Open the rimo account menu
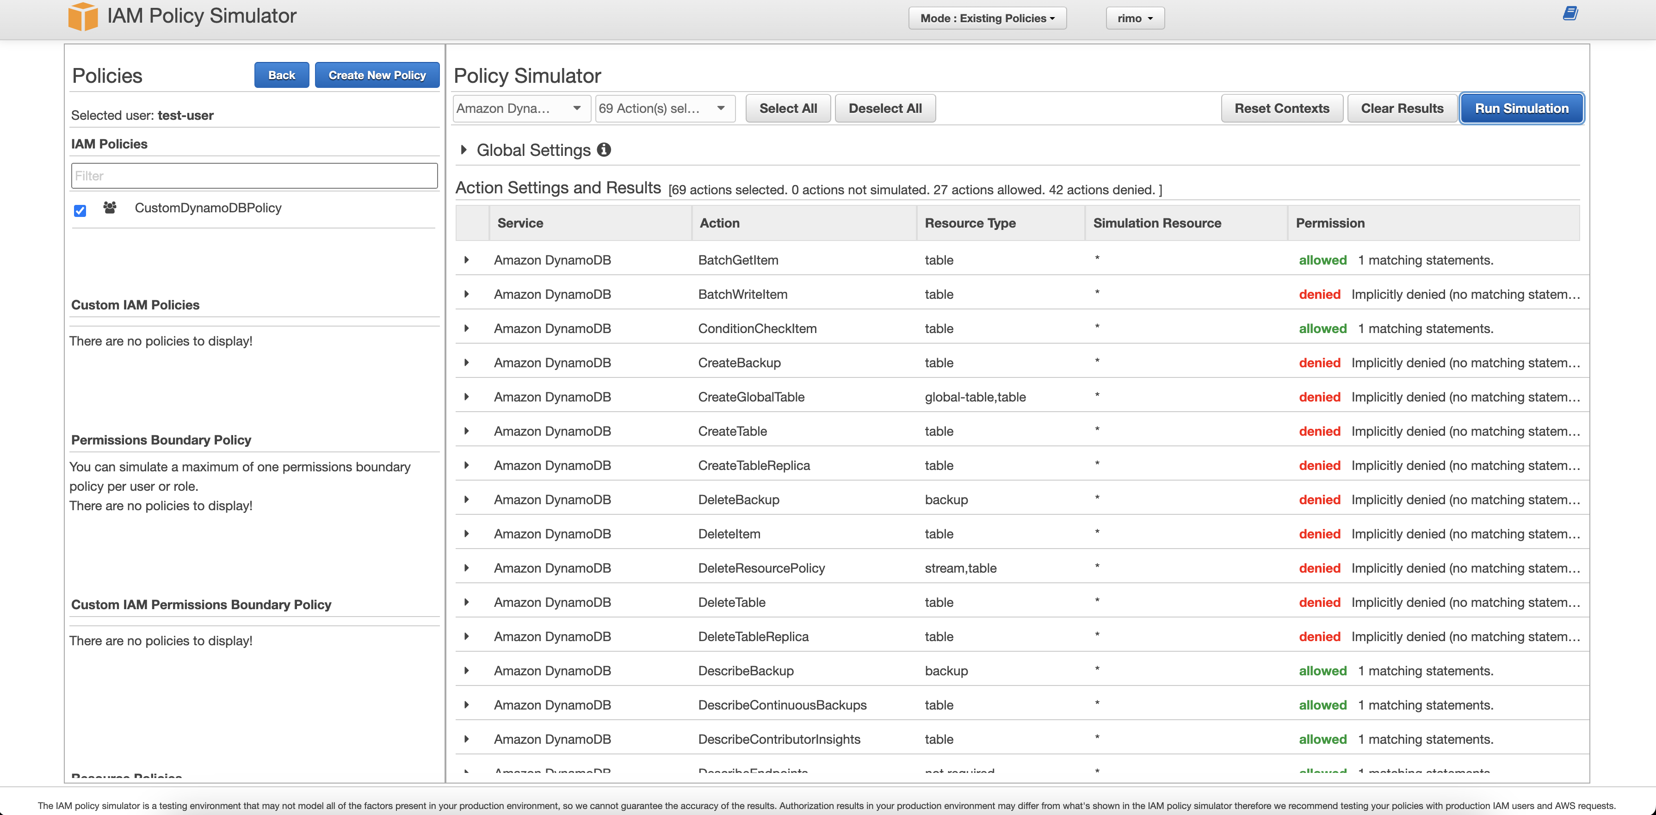 point(1135,18)
